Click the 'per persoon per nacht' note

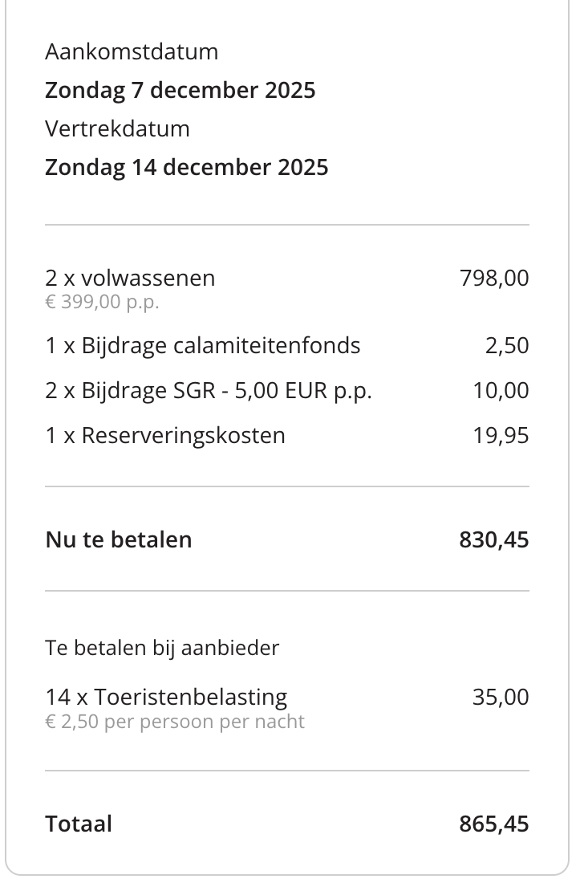(204, 722)
